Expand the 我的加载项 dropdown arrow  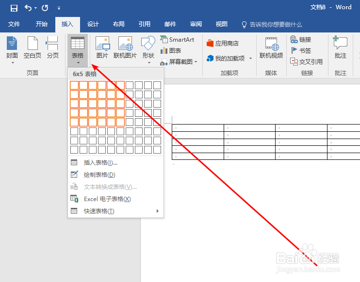[x=250, y=59]
